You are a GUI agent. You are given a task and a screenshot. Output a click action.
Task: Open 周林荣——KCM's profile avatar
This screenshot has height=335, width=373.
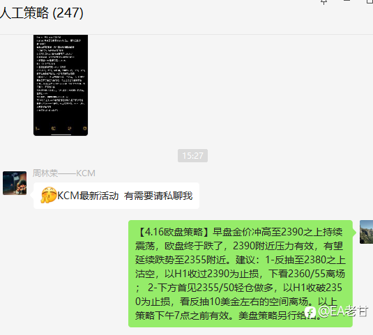click(15, 183)
